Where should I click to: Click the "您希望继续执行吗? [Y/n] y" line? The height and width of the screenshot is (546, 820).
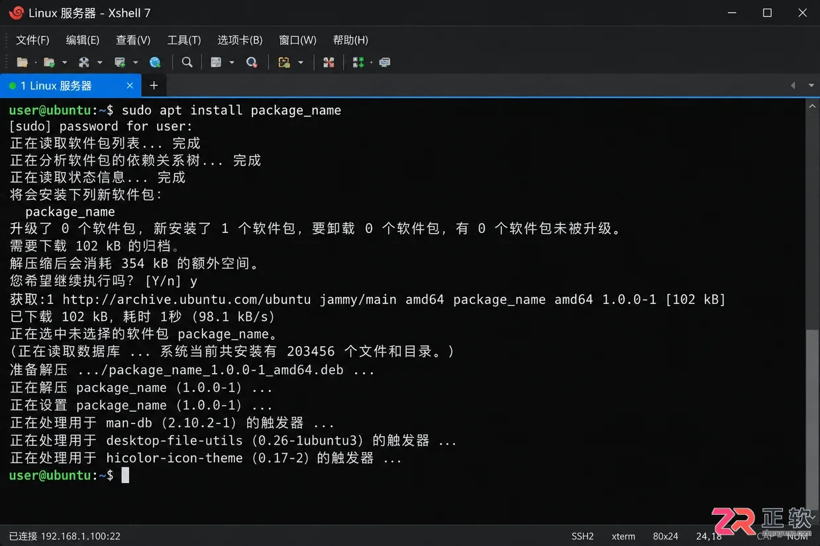tap(103, 281)
